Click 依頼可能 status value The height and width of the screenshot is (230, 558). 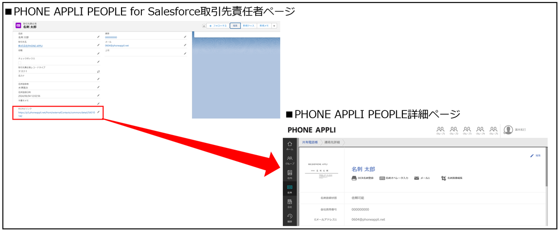pos(358,197)
